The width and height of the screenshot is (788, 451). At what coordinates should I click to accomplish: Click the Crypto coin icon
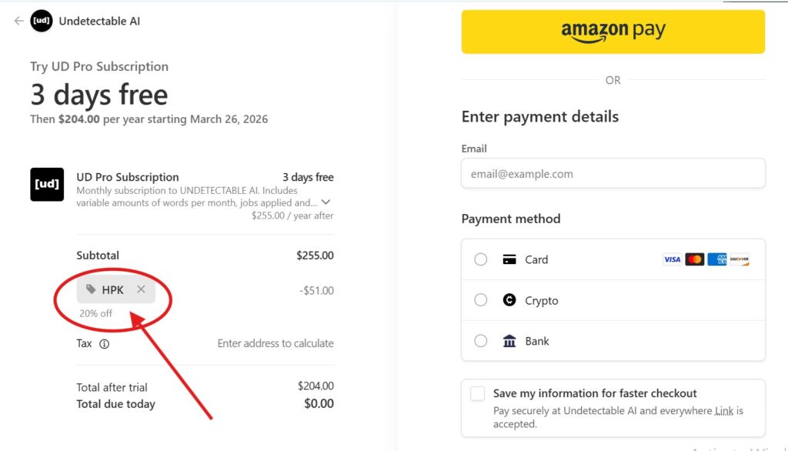[509, 300]
